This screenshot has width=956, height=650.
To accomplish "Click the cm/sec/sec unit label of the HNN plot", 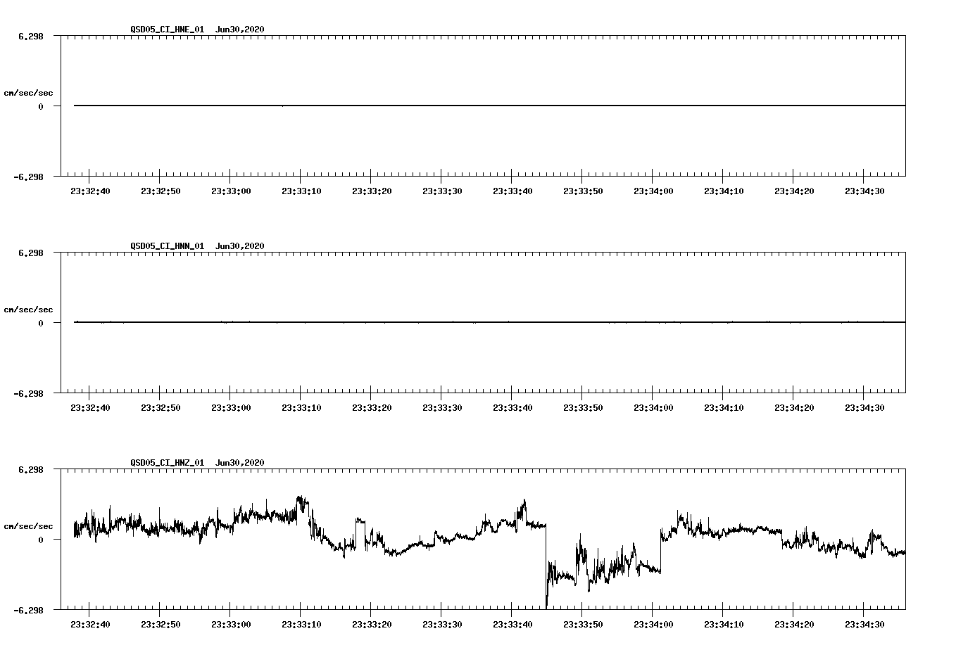I will pyautogui.click(x=28, y=310).
